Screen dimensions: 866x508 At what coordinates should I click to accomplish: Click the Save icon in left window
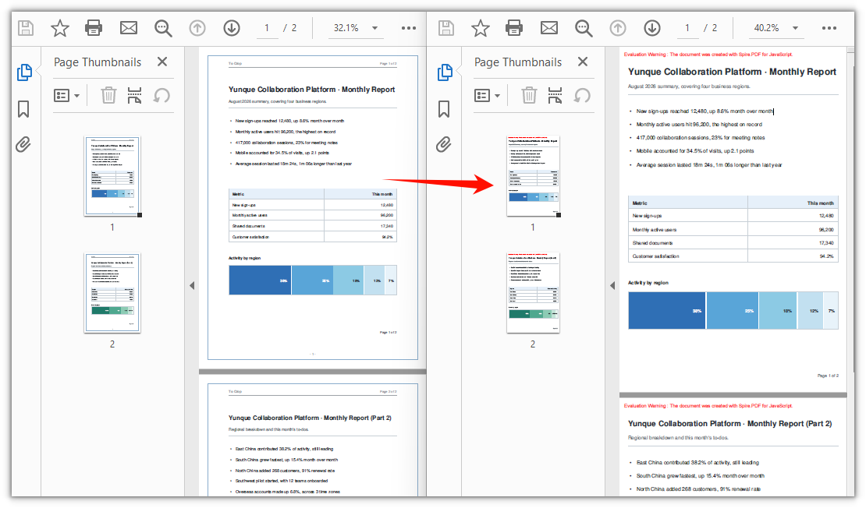[26, 28]
